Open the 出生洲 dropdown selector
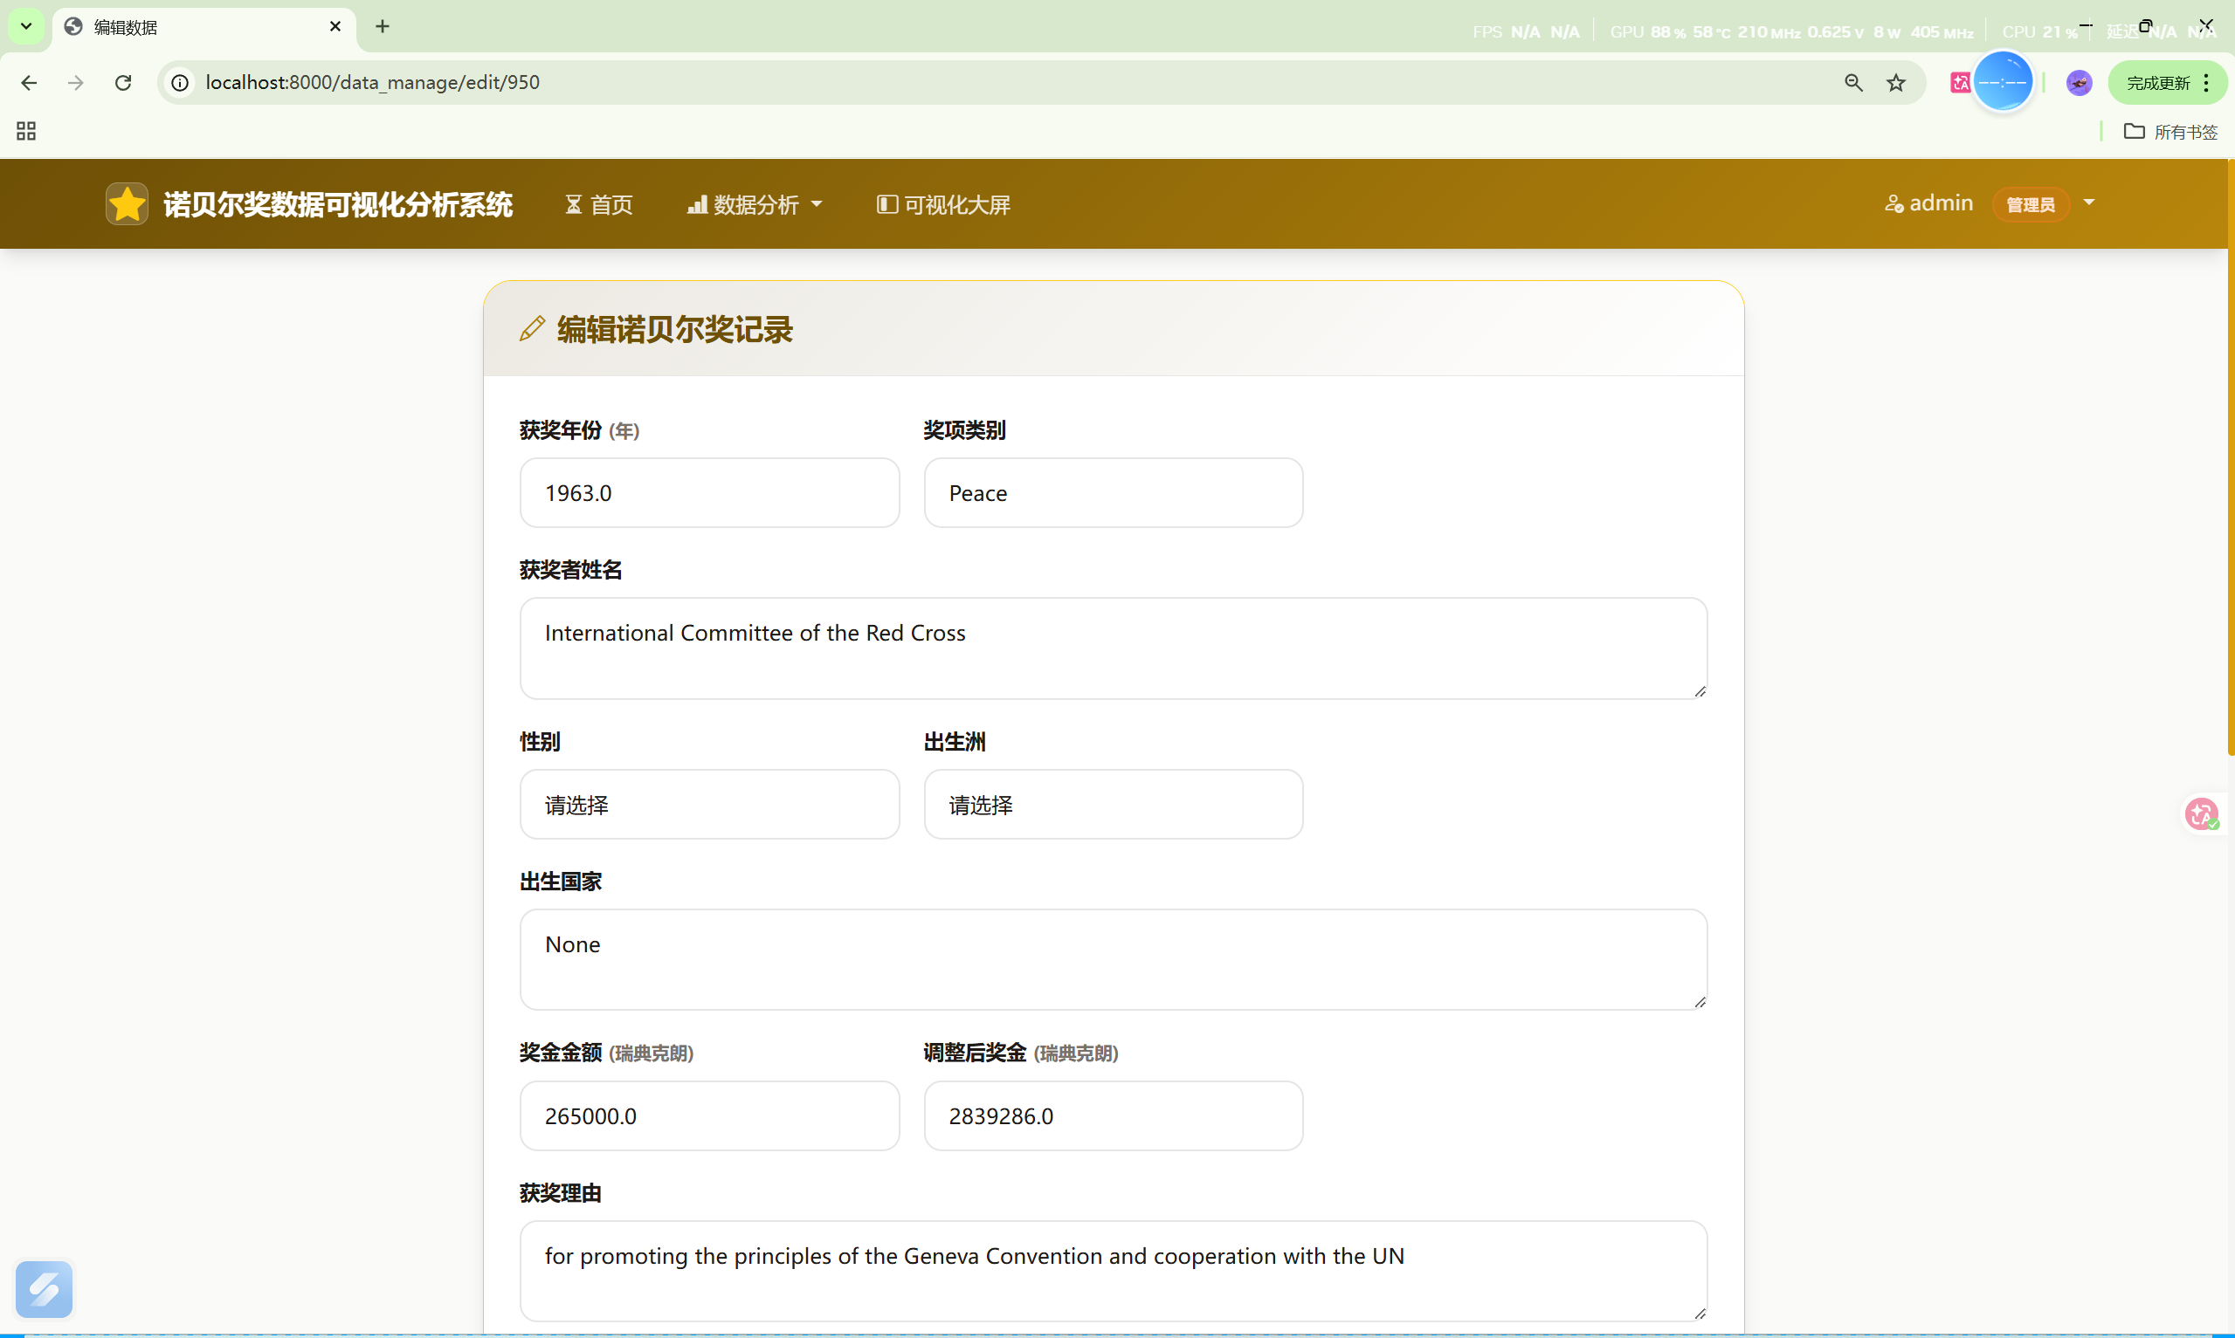2235x1338 pixels. [x=1113, y=804]
